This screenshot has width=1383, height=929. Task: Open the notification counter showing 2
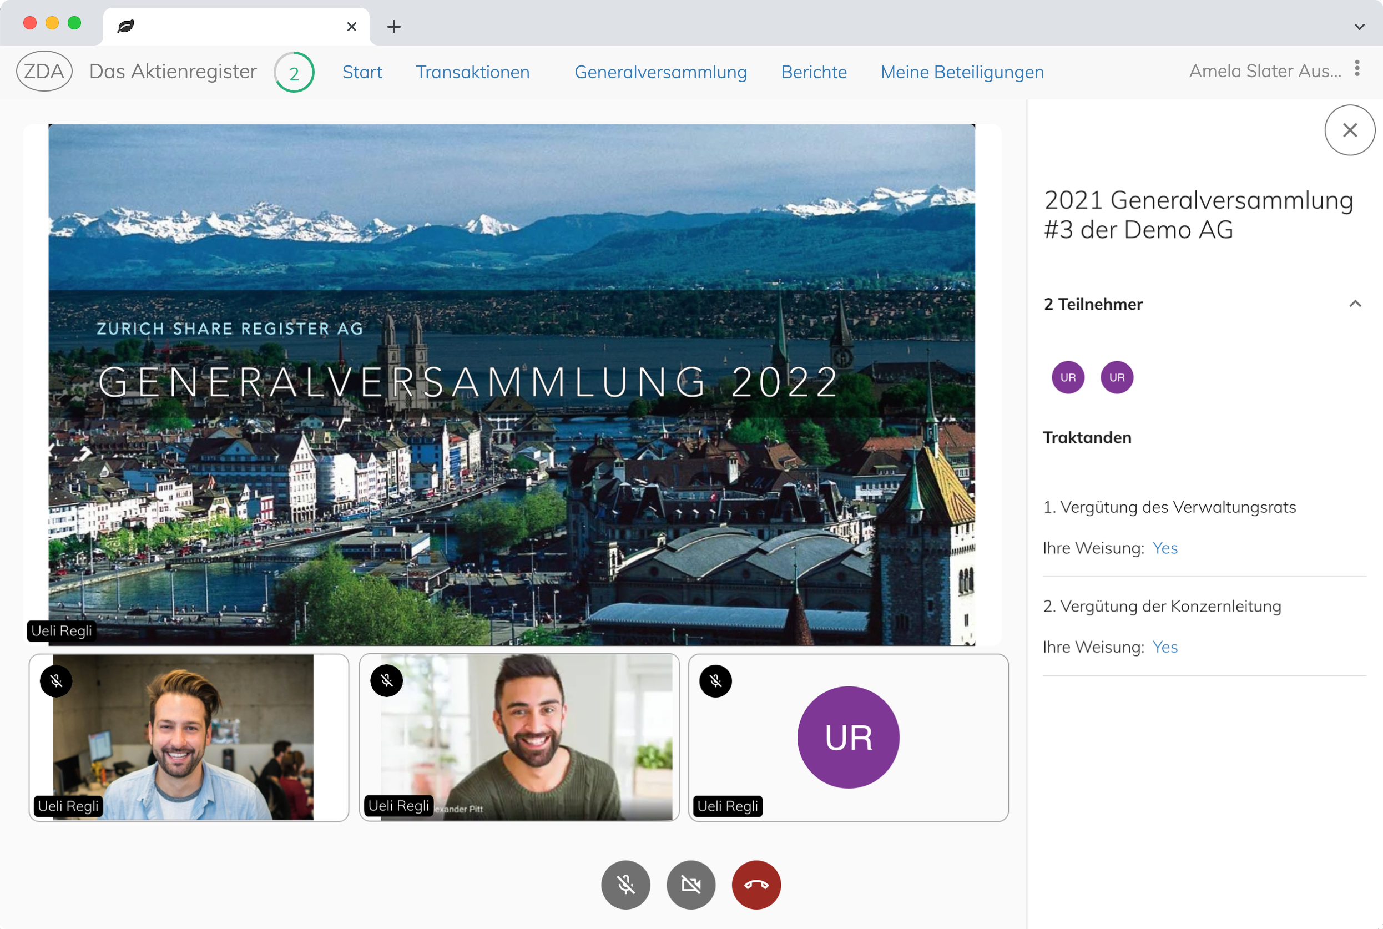pyautogui.click(x=294, y=72)
